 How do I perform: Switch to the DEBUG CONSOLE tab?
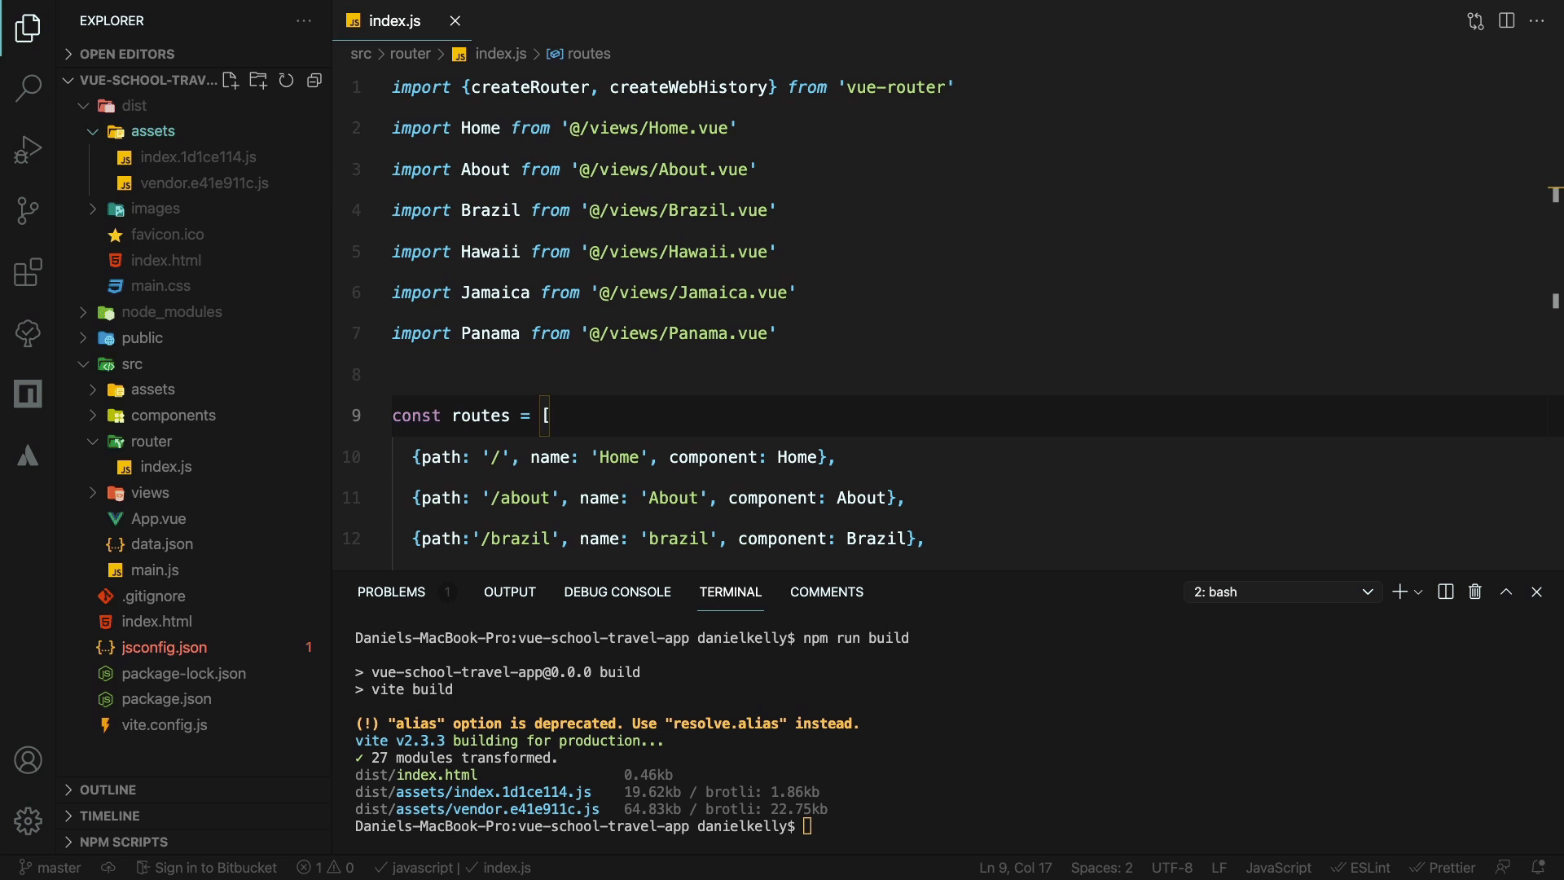[x=617, y=592]
